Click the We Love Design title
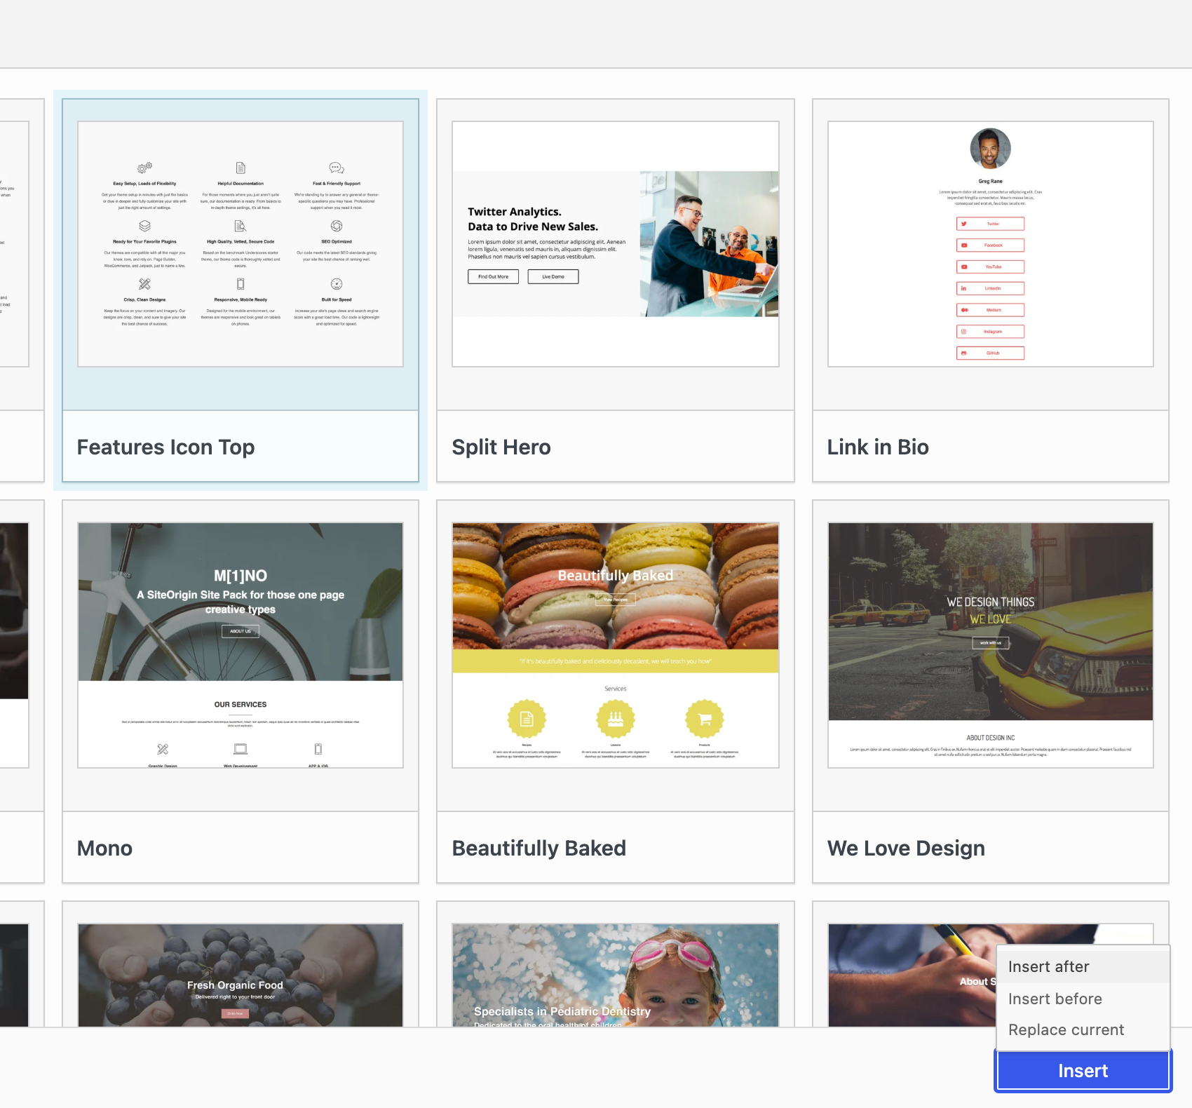1192x1108 pixels. pos(906,849)
